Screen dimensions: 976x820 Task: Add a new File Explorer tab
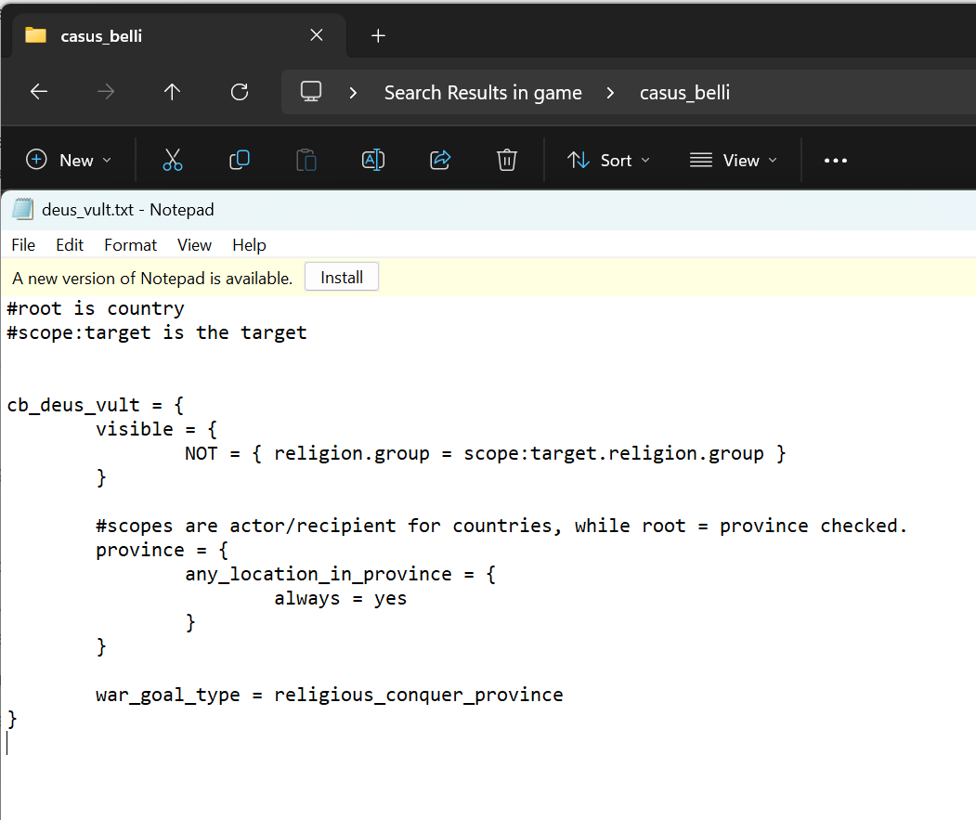378,35
